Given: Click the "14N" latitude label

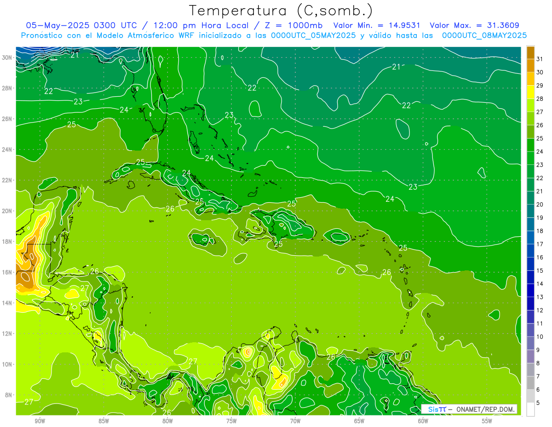Looking at the screenshot, I should pos(7,303).
